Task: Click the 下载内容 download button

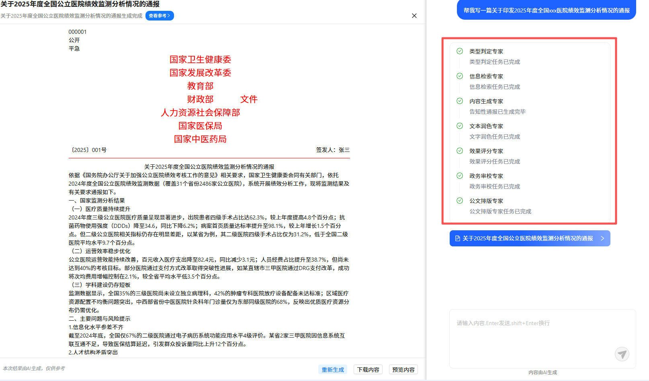Action: [x=368, y=369]
